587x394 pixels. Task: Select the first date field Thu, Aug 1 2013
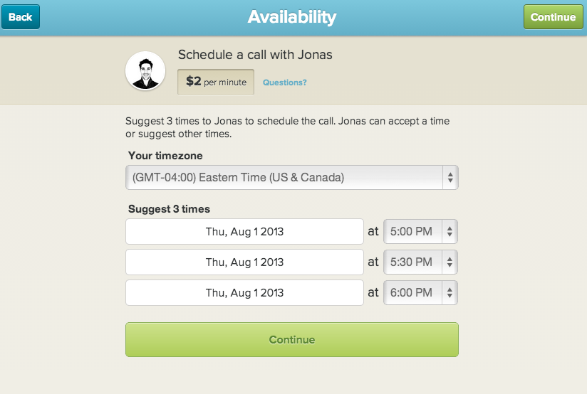point(244,231)
